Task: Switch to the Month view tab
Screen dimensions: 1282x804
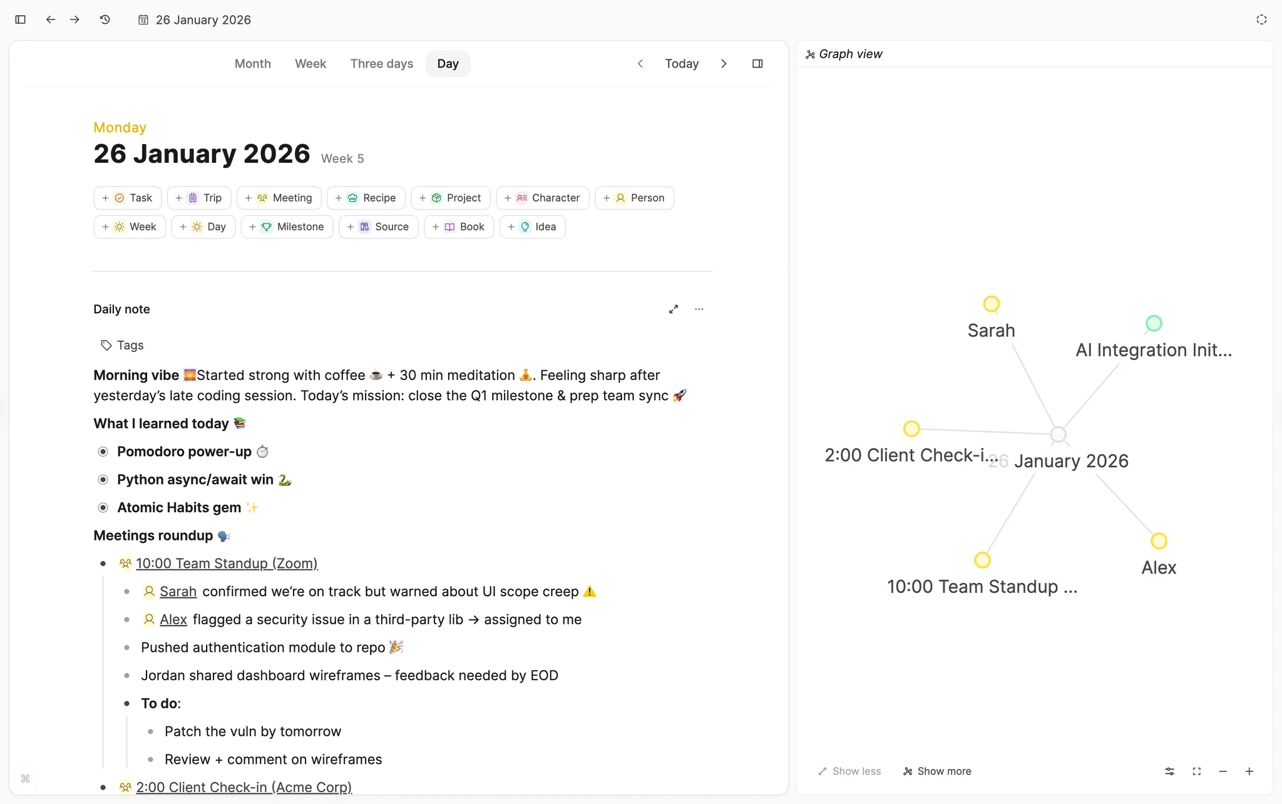Action: pos(252,63)
